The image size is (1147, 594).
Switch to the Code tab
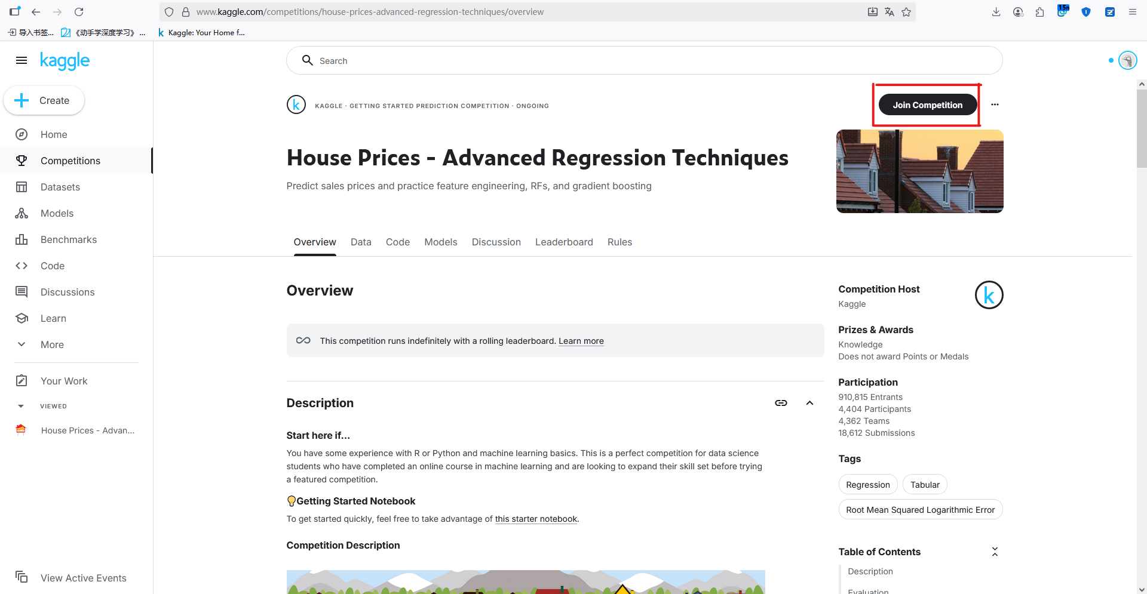398,242
